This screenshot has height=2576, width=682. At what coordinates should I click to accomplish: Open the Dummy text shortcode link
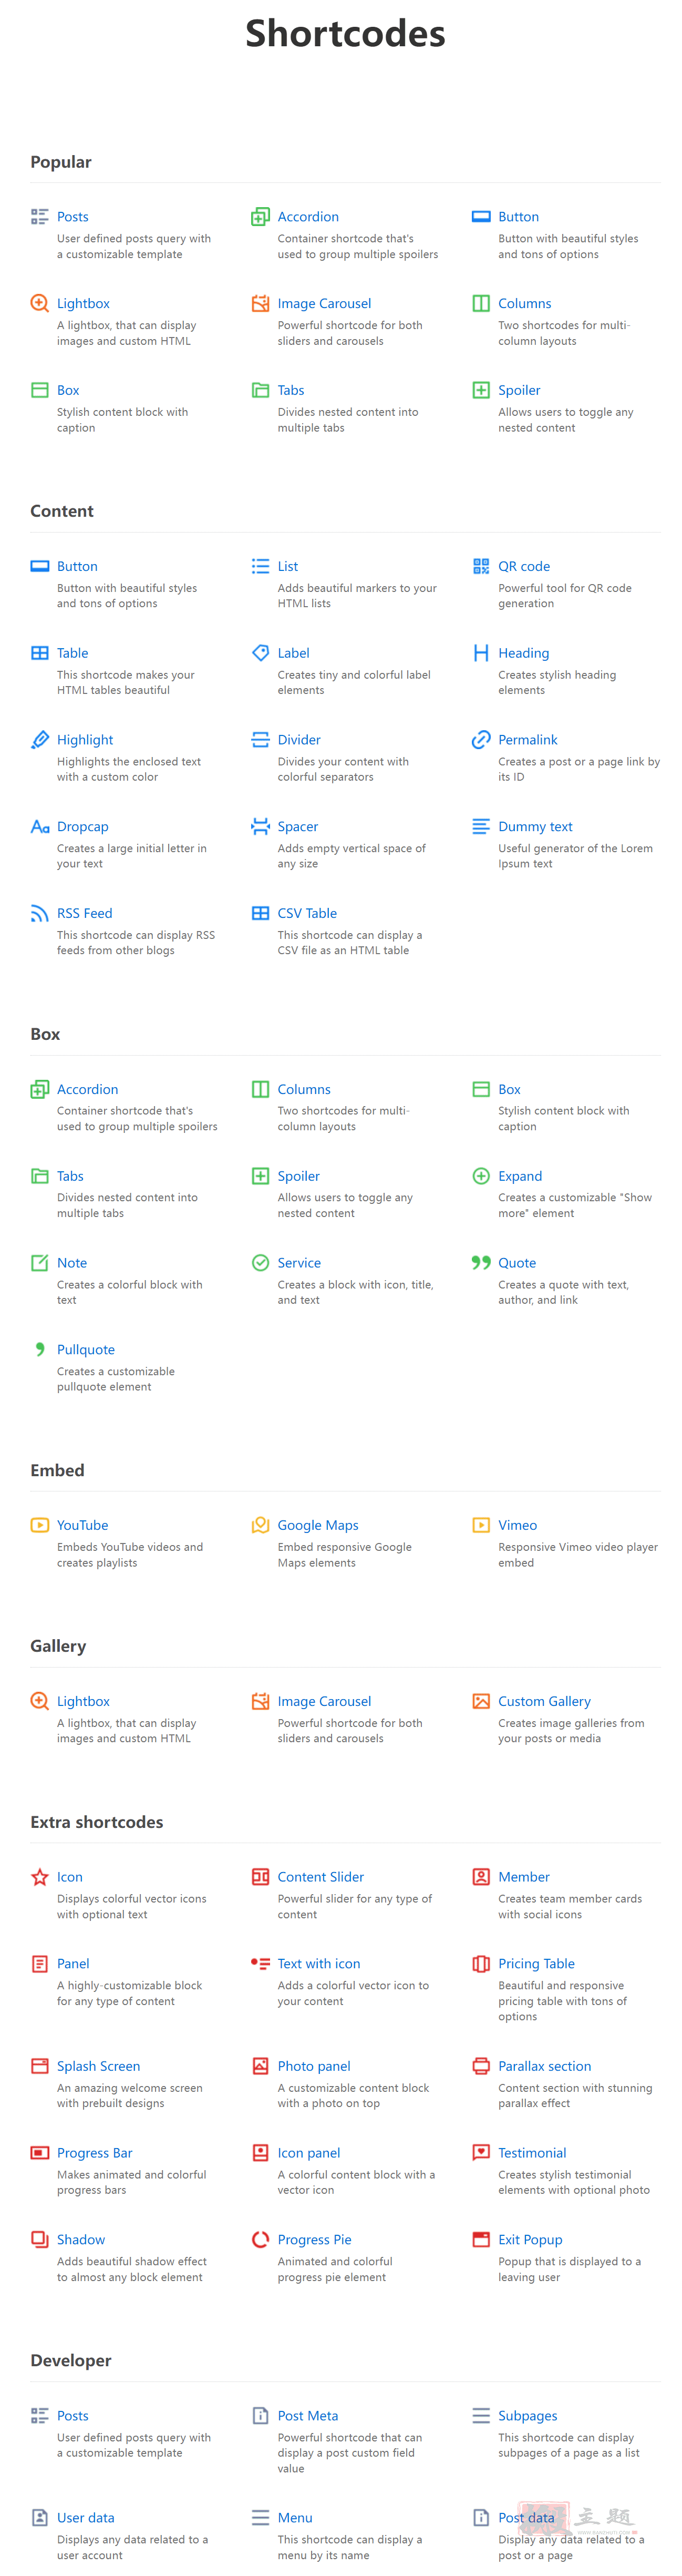point(535,827)
